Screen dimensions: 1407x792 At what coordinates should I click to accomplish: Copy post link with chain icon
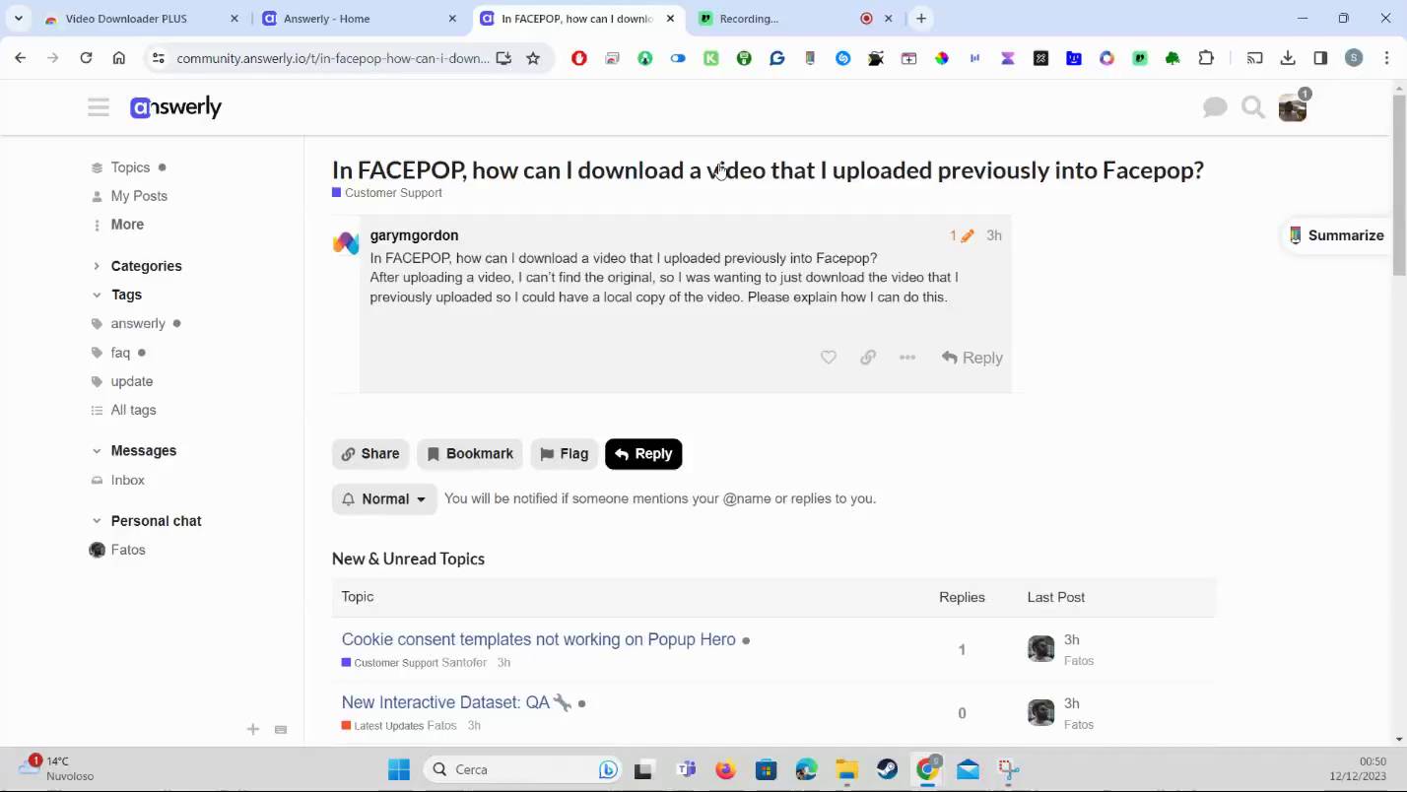pos(868,358)
